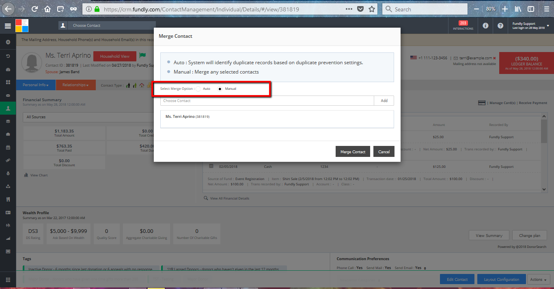
Task: Open the All Sources dropdown
Action: click(88, 117)
